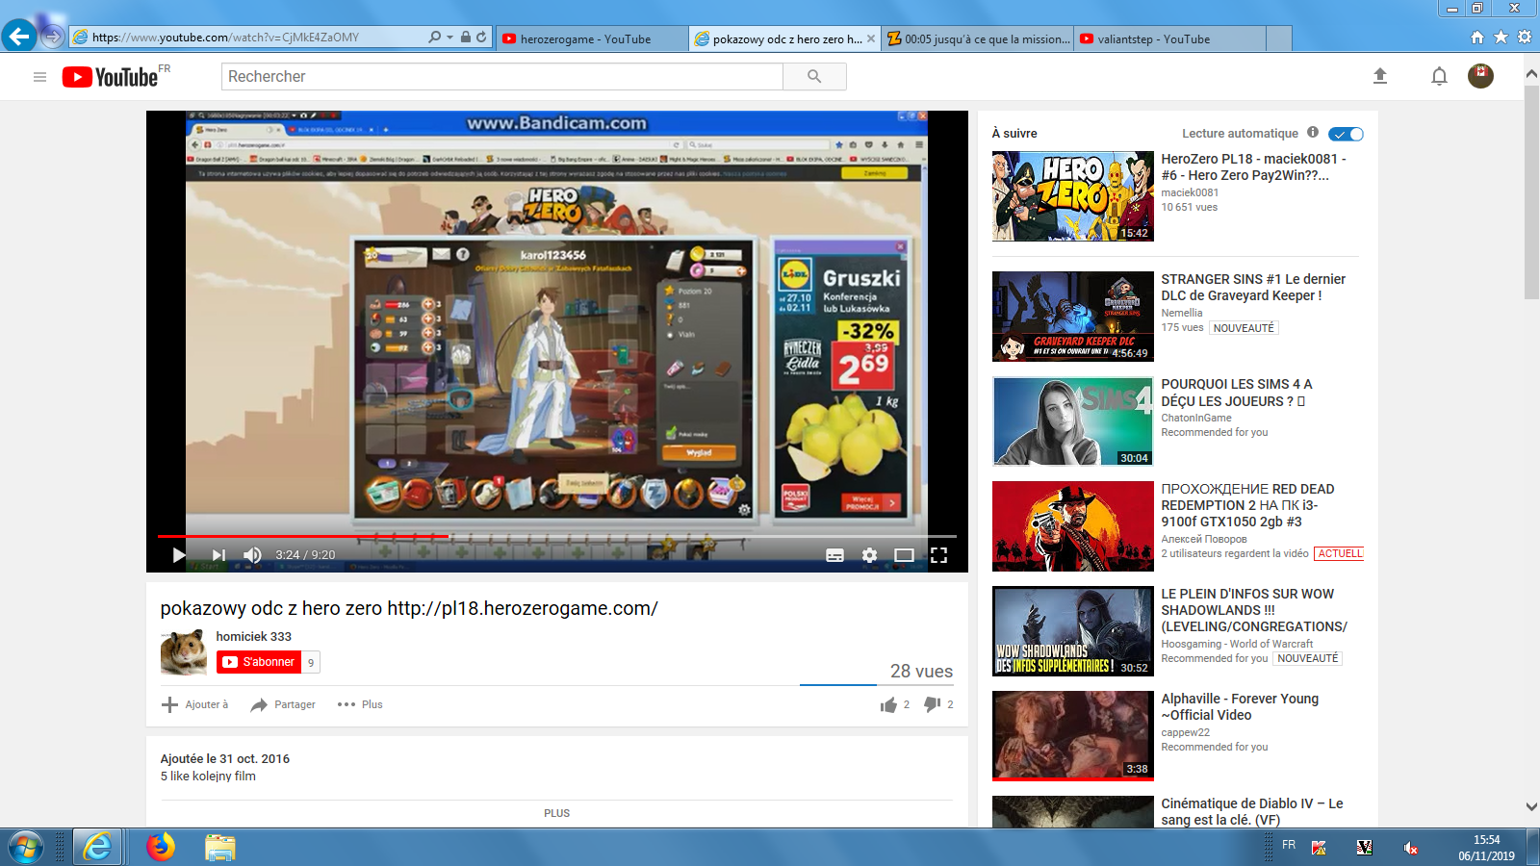Open Internet Explorer taskbar icon

(x=97, y=848)
